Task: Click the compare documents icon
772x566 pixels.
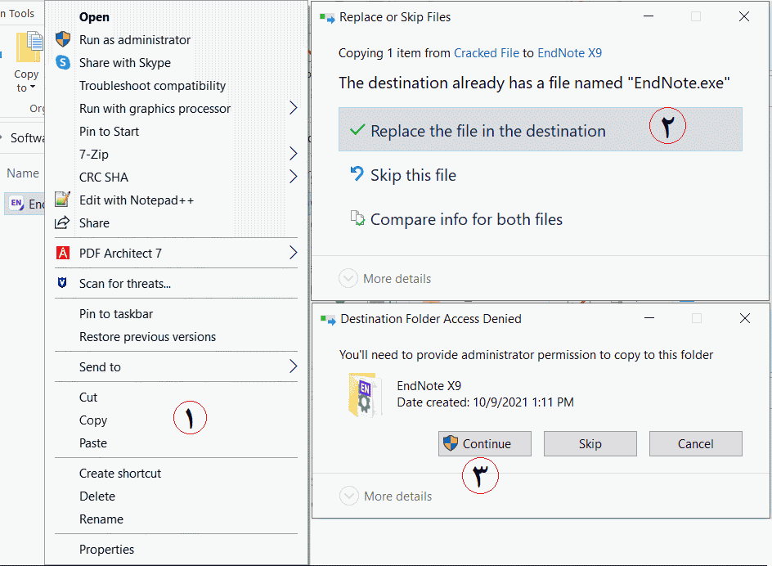Action: [x=357, y=218]
